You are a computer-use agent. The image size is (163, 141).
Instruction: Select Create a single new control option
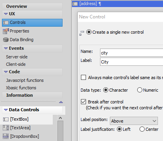89,32
